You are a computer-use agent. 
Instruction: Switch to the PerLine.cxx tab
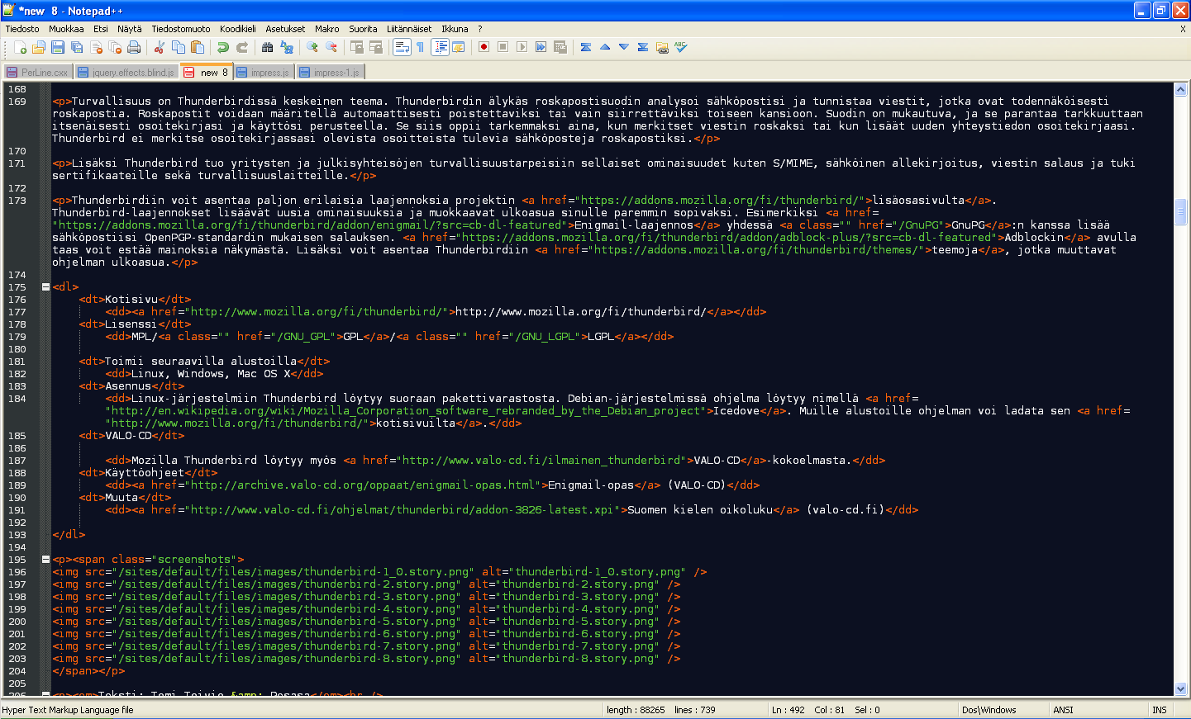pyautogui.click(x=38, y=73)
